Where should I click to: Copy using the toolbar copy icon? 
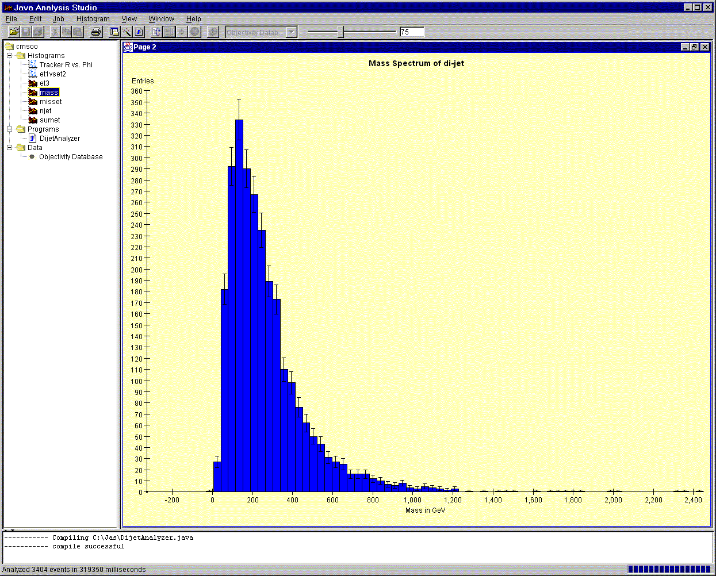(67, 32)
